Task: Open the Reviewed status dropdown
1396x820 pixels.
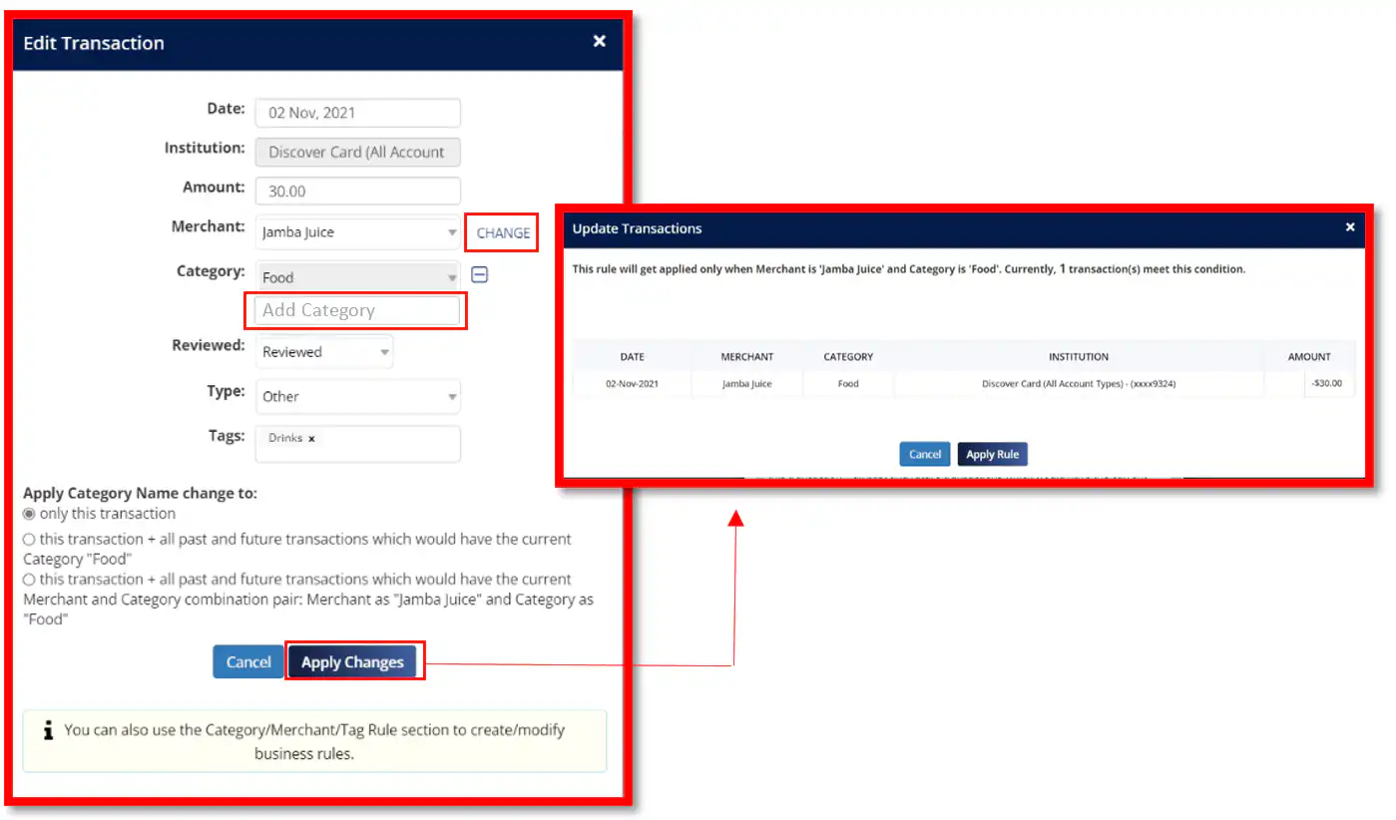Action: pos(324,352)
